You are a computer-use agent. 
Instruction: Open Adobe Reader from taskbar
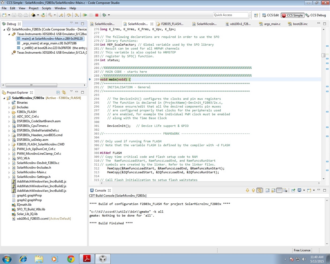click(87, 259)
